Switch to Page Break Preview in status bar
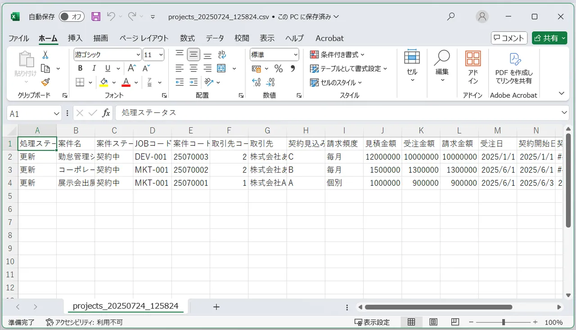Image resolution: width=576 pixels, height=330 pixels. tap(455, 322)
